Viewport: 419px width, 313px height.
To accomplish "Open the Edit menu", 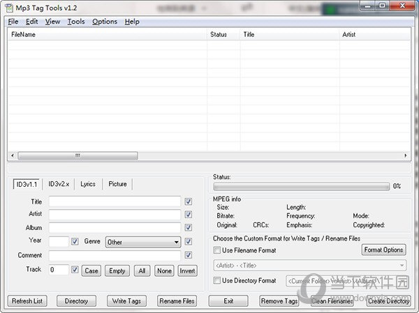I will pyautogui.click(x=32, y=22).
